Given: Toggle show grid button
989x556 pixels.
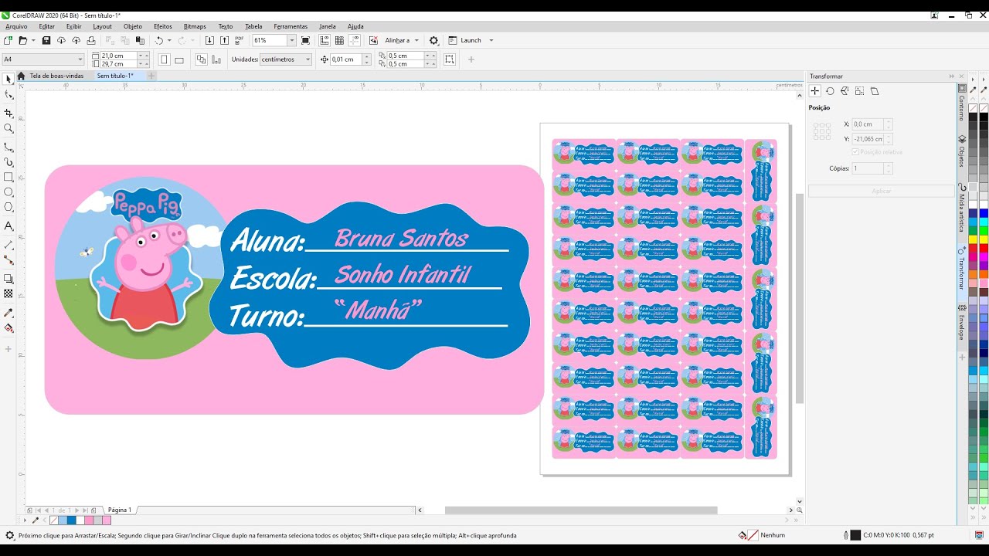Looking at the screenshot, I should (339, 40).
